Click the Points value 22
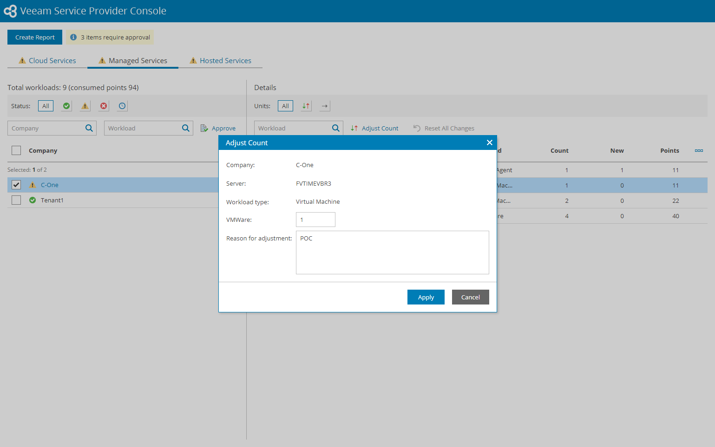 (x=676, y=201)
